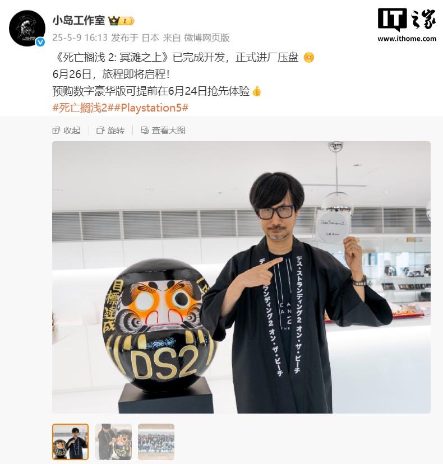Select the second thumbnail painting the Daruma

pos(113,442)
